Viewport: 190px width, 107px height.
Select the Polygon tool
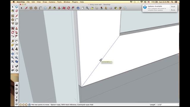pyautogui.click(x=12, y=24)
